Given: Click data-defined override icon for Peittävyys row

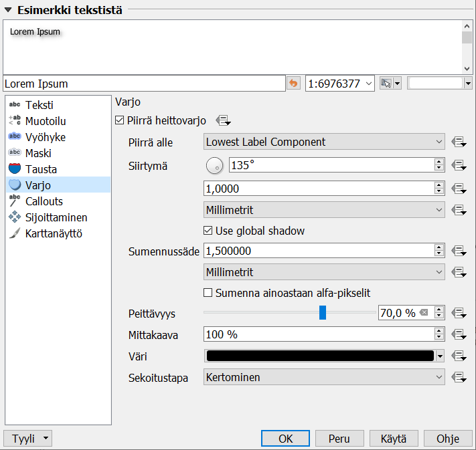Looking at the screenshot, I should 459,313.
